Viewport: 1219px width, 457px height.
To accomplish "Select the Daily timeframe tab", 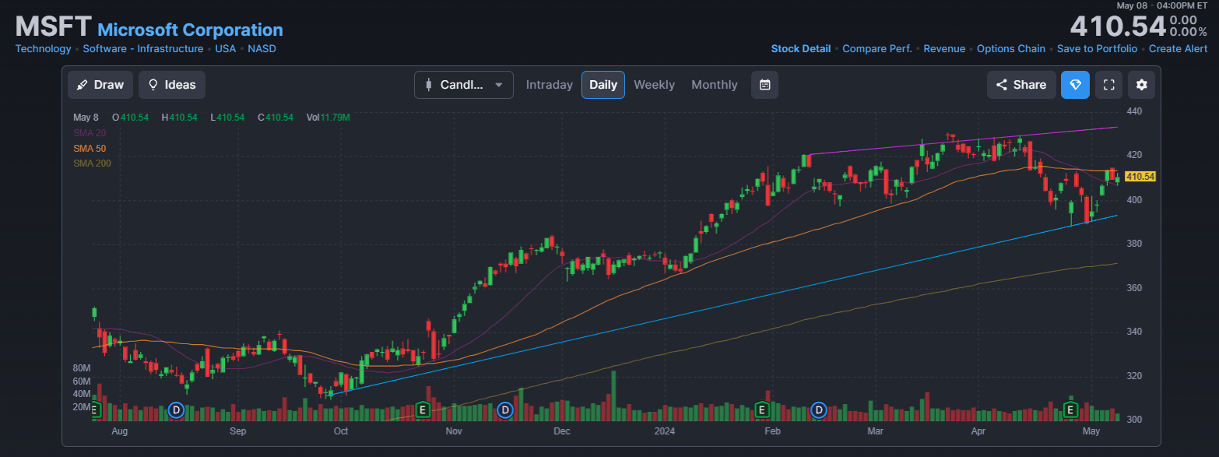I will point(603,85).
